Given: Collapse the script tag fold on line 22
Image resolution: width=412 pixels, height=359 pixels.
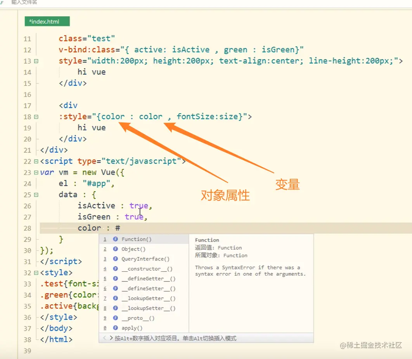Looking at the screenshot, I should (36, 161).
